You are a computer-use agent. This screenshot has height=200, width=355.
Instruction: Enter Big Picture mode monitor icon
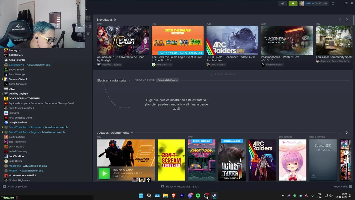pyautogui.click(x=333, y=4)
